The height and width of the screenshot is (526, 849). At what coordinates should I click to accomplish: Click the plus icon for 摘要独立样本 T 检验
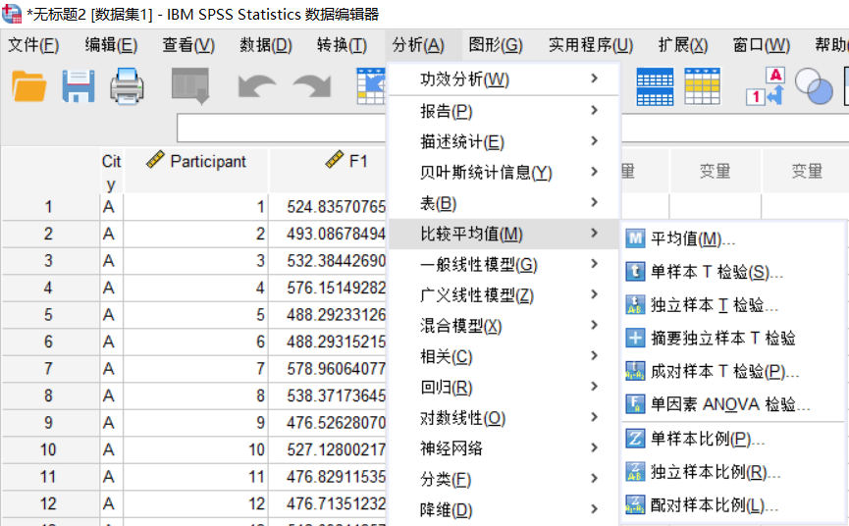point(635,338)
